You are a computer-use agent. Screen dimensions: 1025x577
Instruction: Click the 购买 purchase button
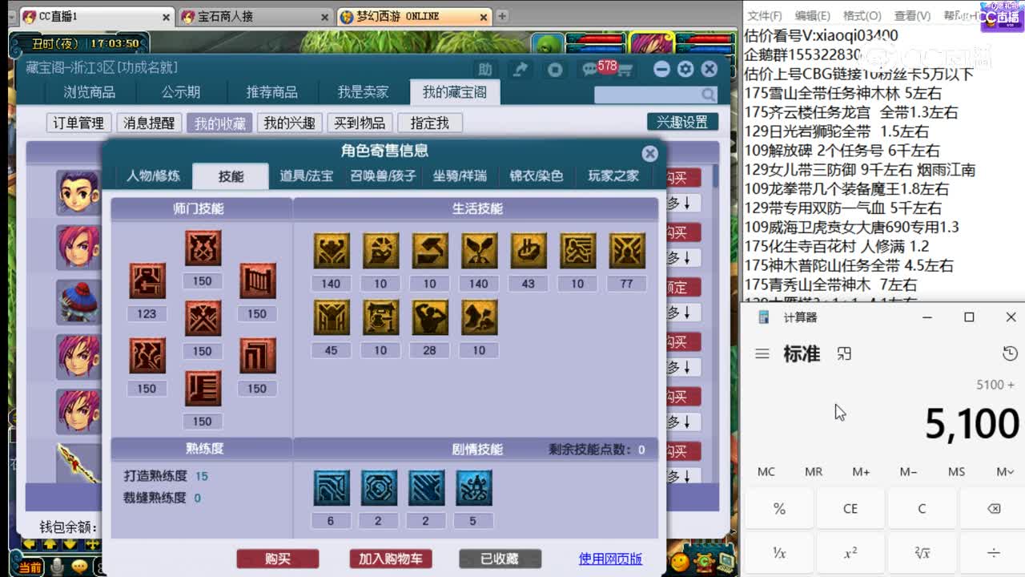pos(278,560)
